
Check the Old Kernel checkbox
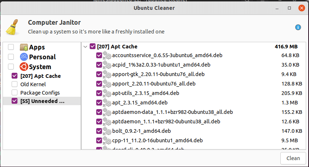point(15,84)
